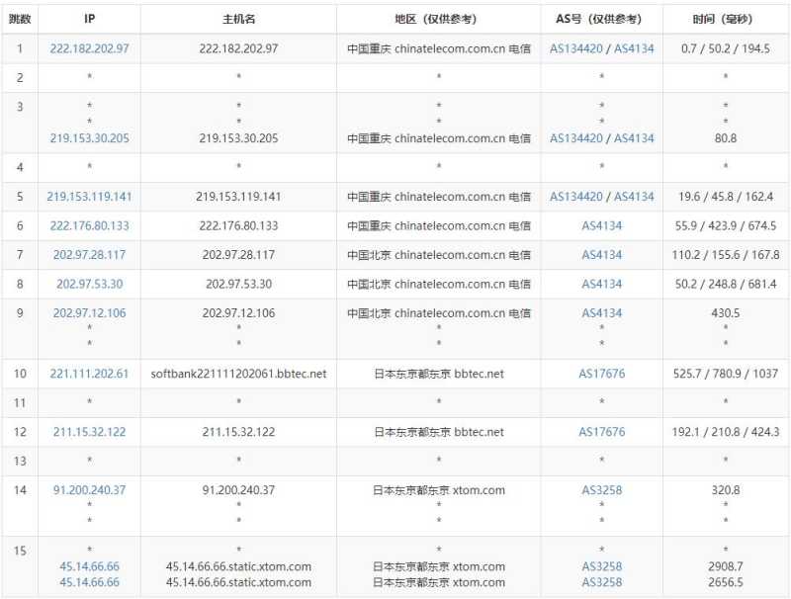Open the IP link 91.200.240.37
This screenshot has width=791, height=599.
89,488
